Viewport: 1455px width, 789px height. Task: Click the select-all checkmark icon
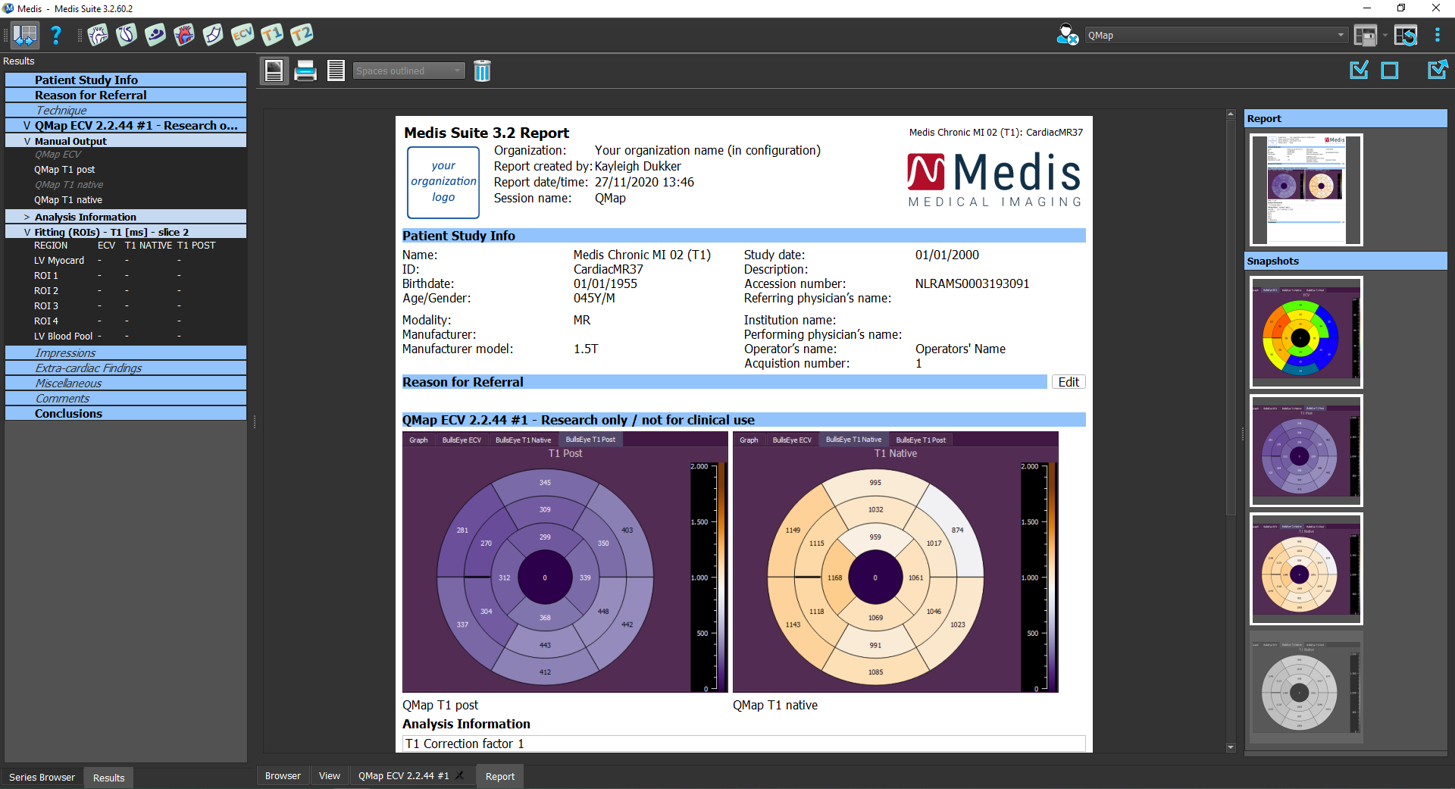pos(1360,70)
